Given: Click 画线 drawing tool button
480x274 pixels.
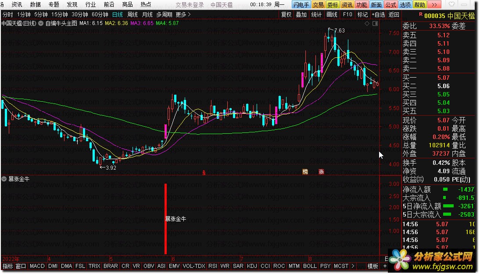Looking at the screenshot, I should (x=332, y=14).
